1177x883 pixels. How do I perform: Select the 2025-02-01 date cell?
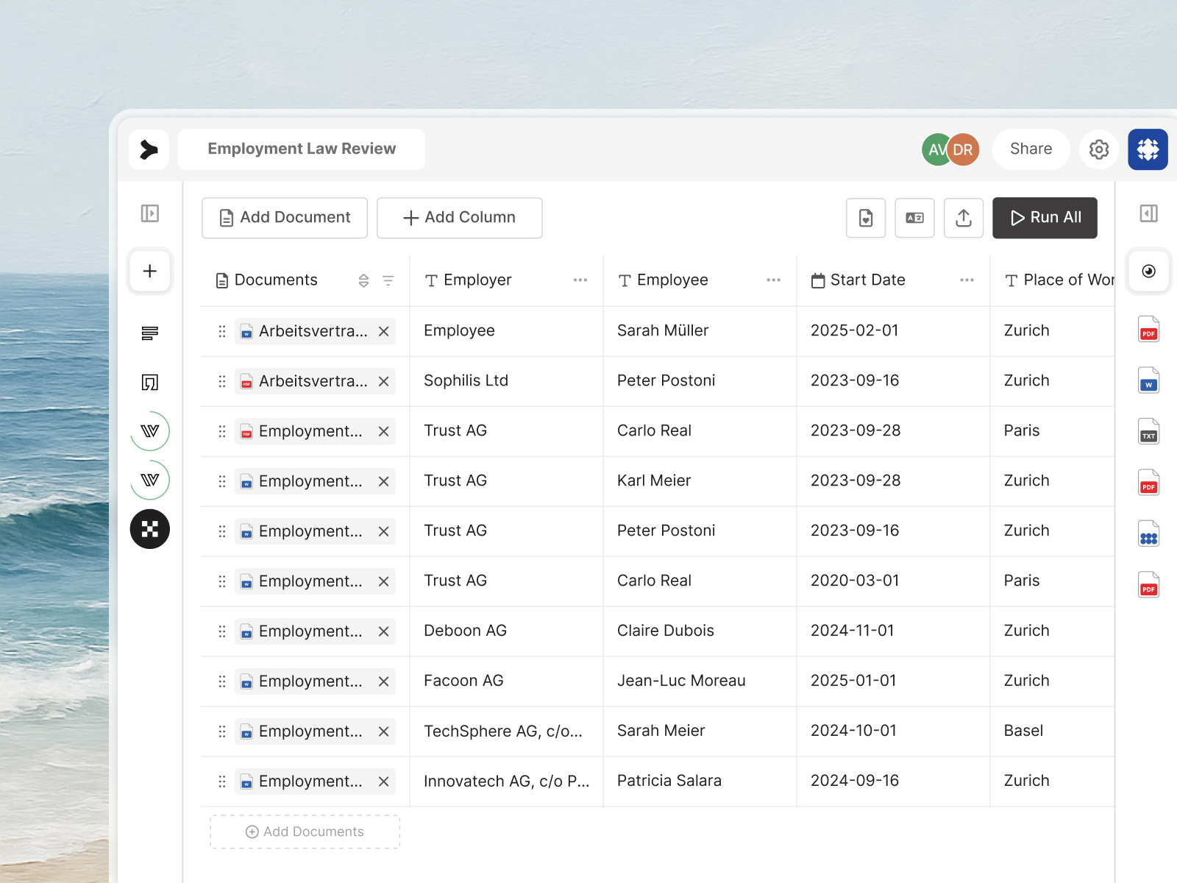[893, 331]
